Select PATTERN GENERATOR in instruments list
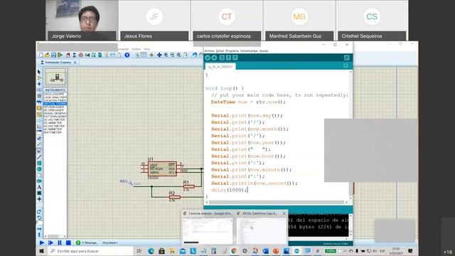 click(x=55, y=117)
